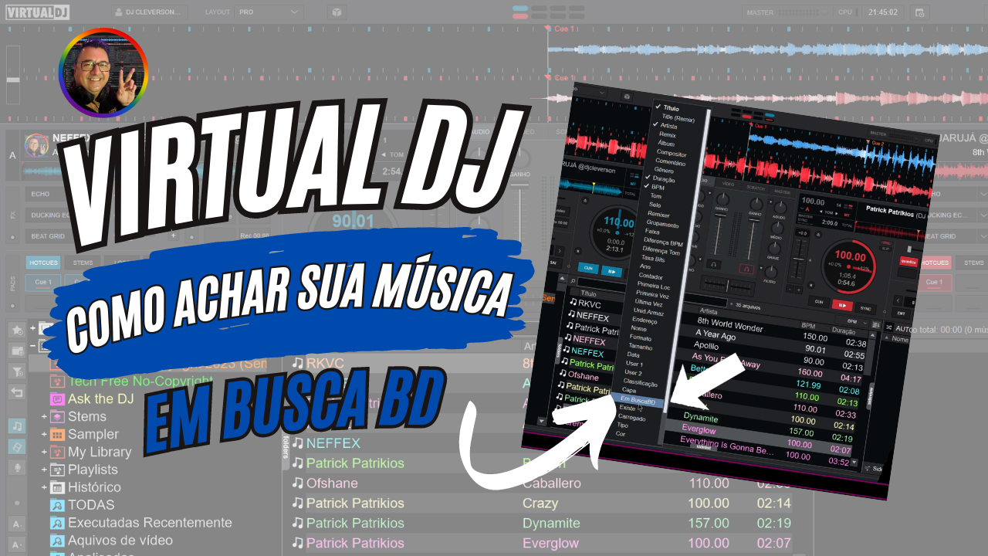Click the music note icon beside Ofshane
The image size is (988, 556).
pos(298,483)
